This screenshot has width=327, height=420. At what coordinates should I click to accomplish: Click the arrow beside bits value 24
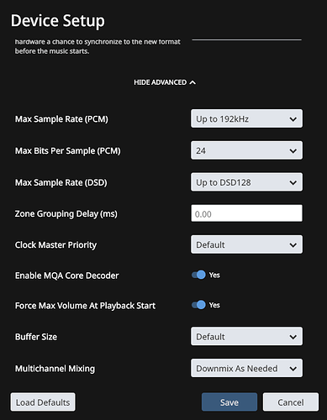tap(293, 151)
